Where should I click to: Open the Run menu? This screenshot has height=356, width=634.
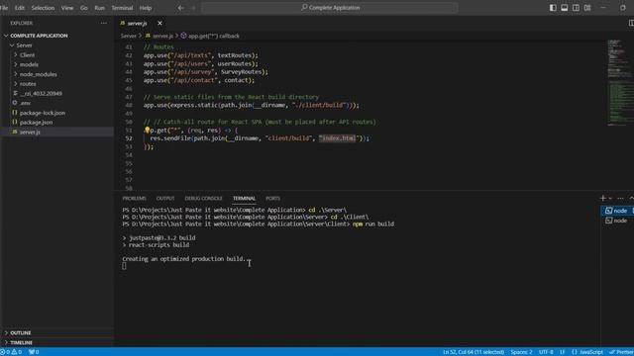pyautogui.click(x=99, y=8)
